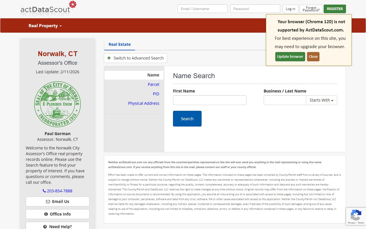The width and height of the screenshot is (366, 229).
Task: Focus the Business / Last Name input
Action: [285, 100]
